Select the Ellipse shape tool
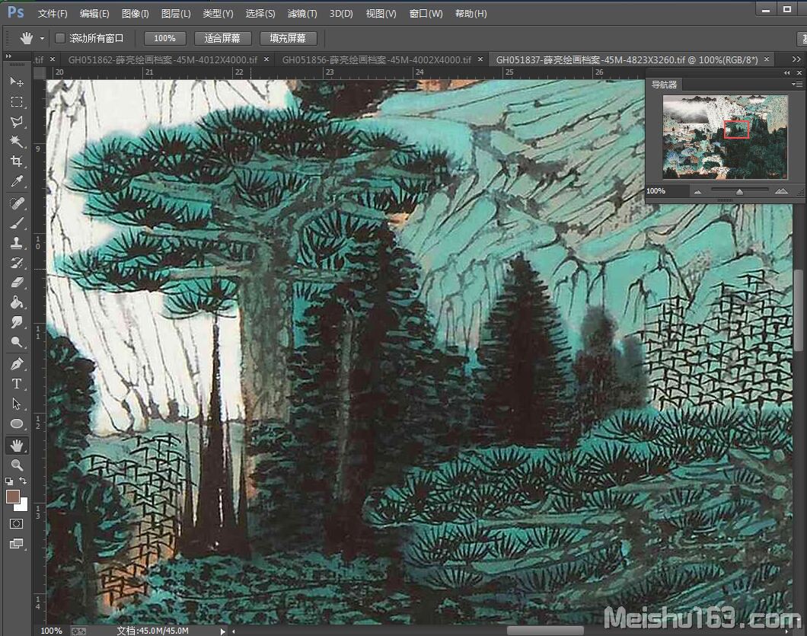 [x=17, y=423]
